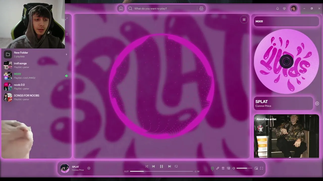The width and height of the screenshot is (323, 181).
Task: Switch library list view icon
Action: click(67, 34)
